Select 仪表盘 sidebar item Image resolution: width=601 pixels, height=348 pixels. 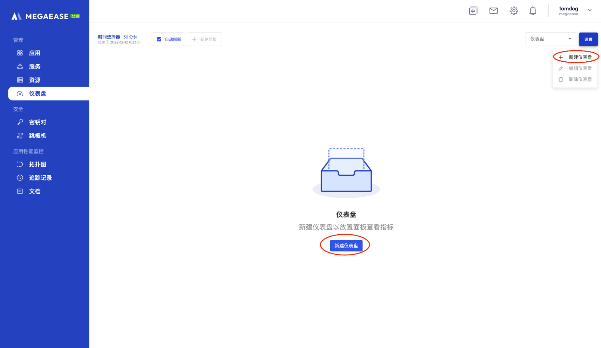(49, 94)
